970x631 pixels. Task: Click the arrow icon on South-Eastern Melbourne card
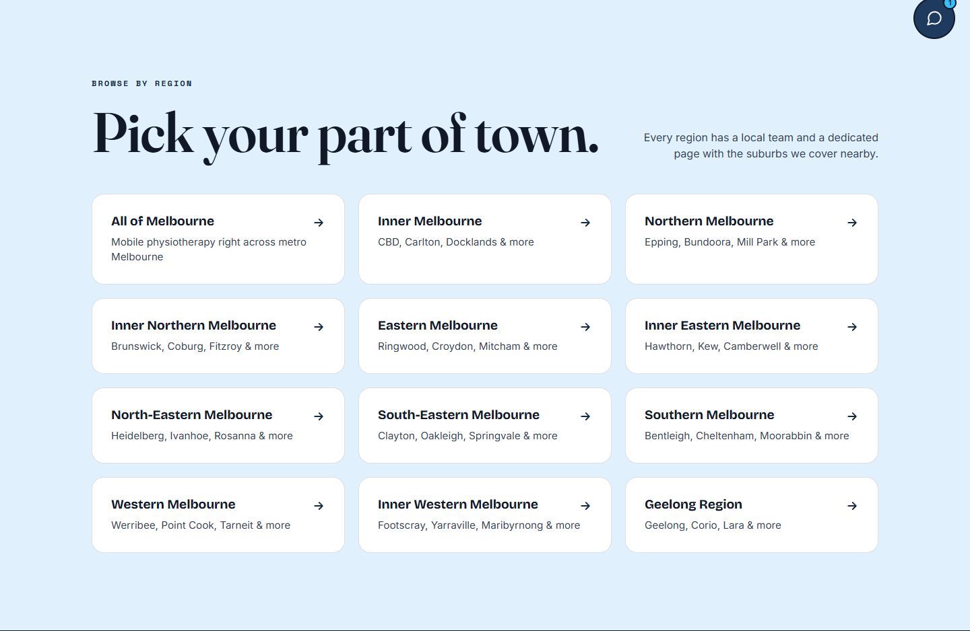[x=585, y=416]
